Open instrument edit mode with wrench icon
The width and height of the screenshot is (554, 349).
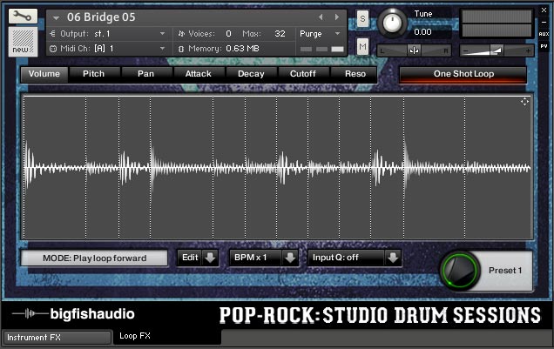click(23, 17)
